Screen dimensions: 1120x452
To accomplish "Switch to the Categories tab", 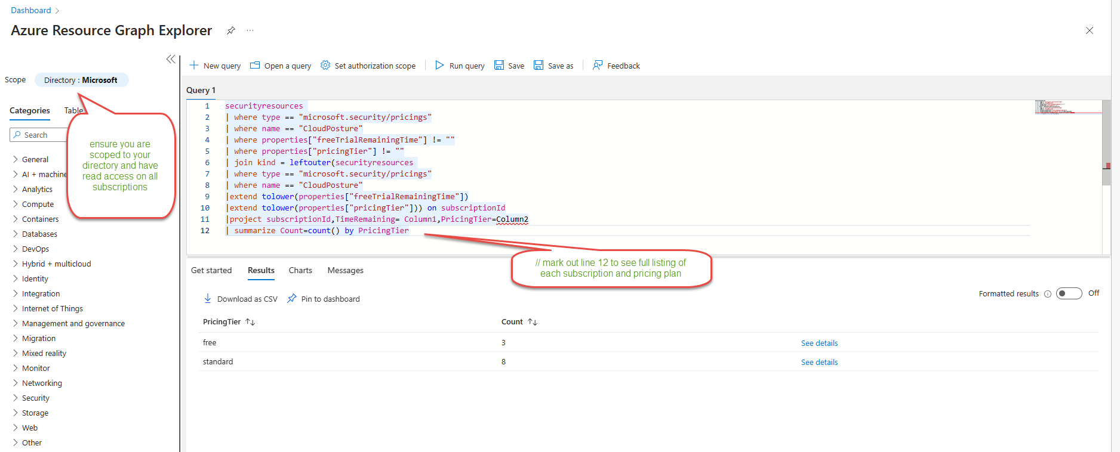I will pos(30,110).
